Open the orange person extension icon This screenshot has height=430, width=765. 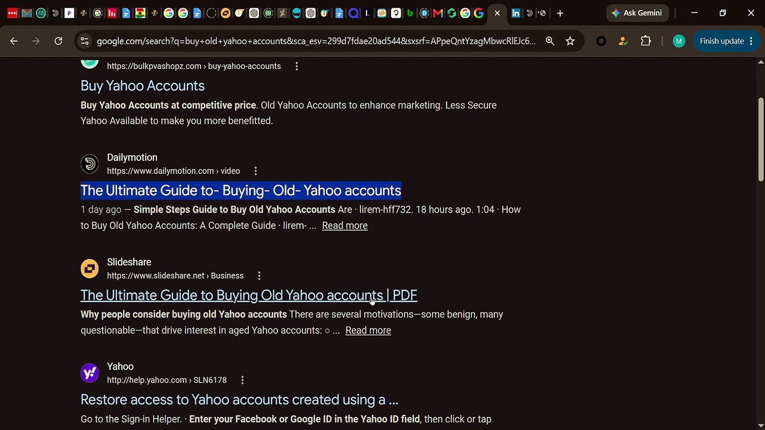[623, 41]
